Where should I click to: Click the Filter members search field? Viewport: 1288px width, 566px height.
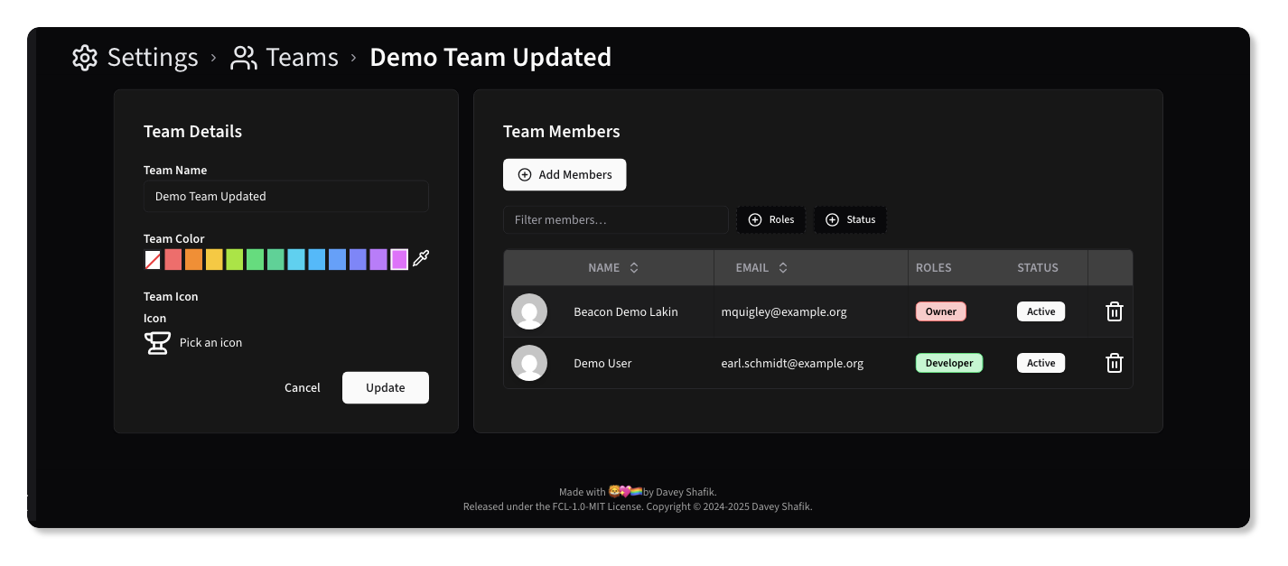[x=615, y=219]
